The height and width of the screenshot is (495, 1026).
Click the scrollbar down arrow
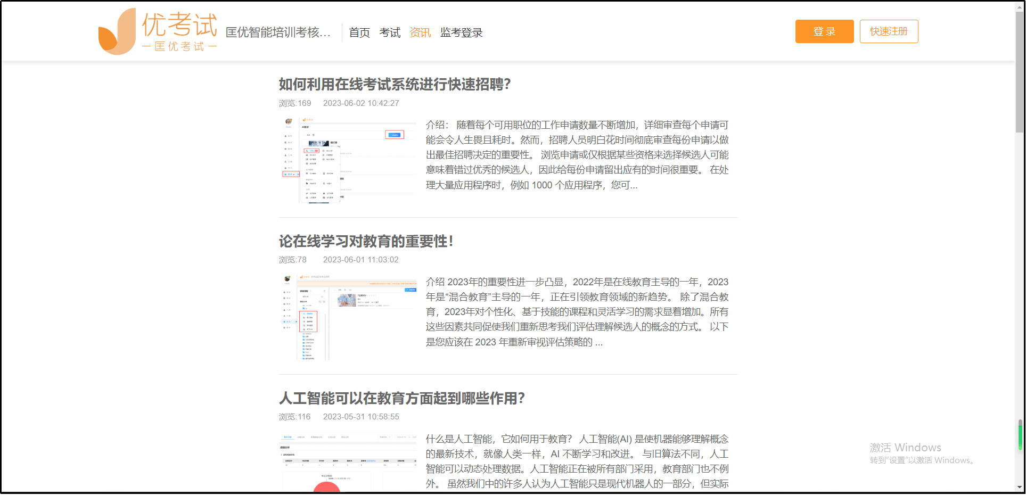[1020, 487]
